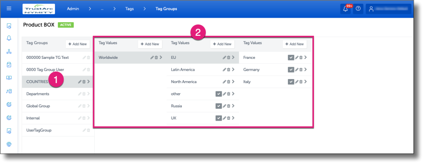Edit the UK tag value
The image size is (423, 163).
[224, 118]
